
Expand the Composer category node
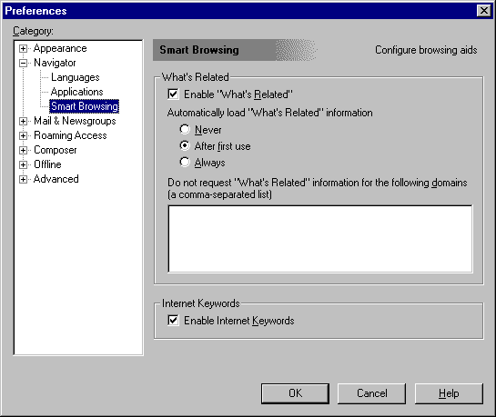tap(23, 150)
